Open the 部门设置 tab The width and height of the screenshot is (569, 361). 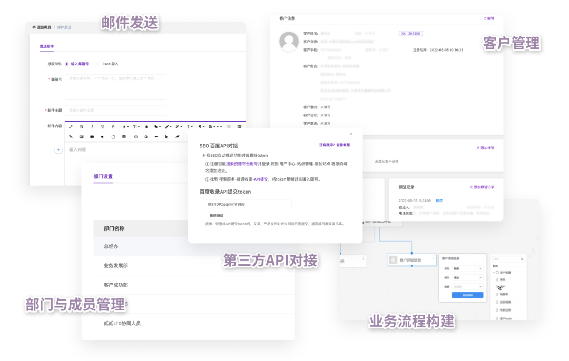click(103, 177)
